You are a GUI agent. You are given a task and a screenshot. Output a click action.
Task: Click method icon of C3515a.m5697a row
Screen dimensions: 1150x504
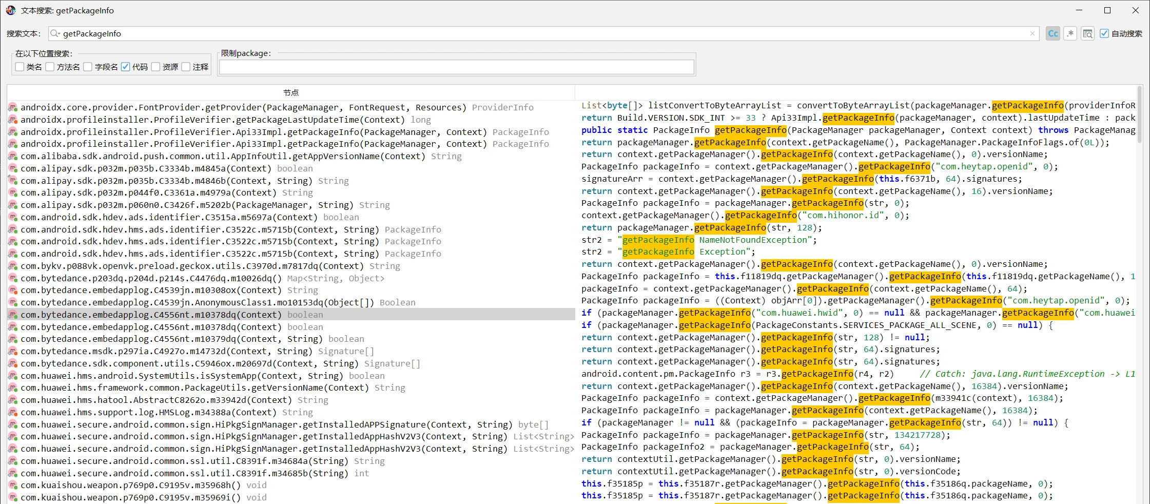pos(13,217)
